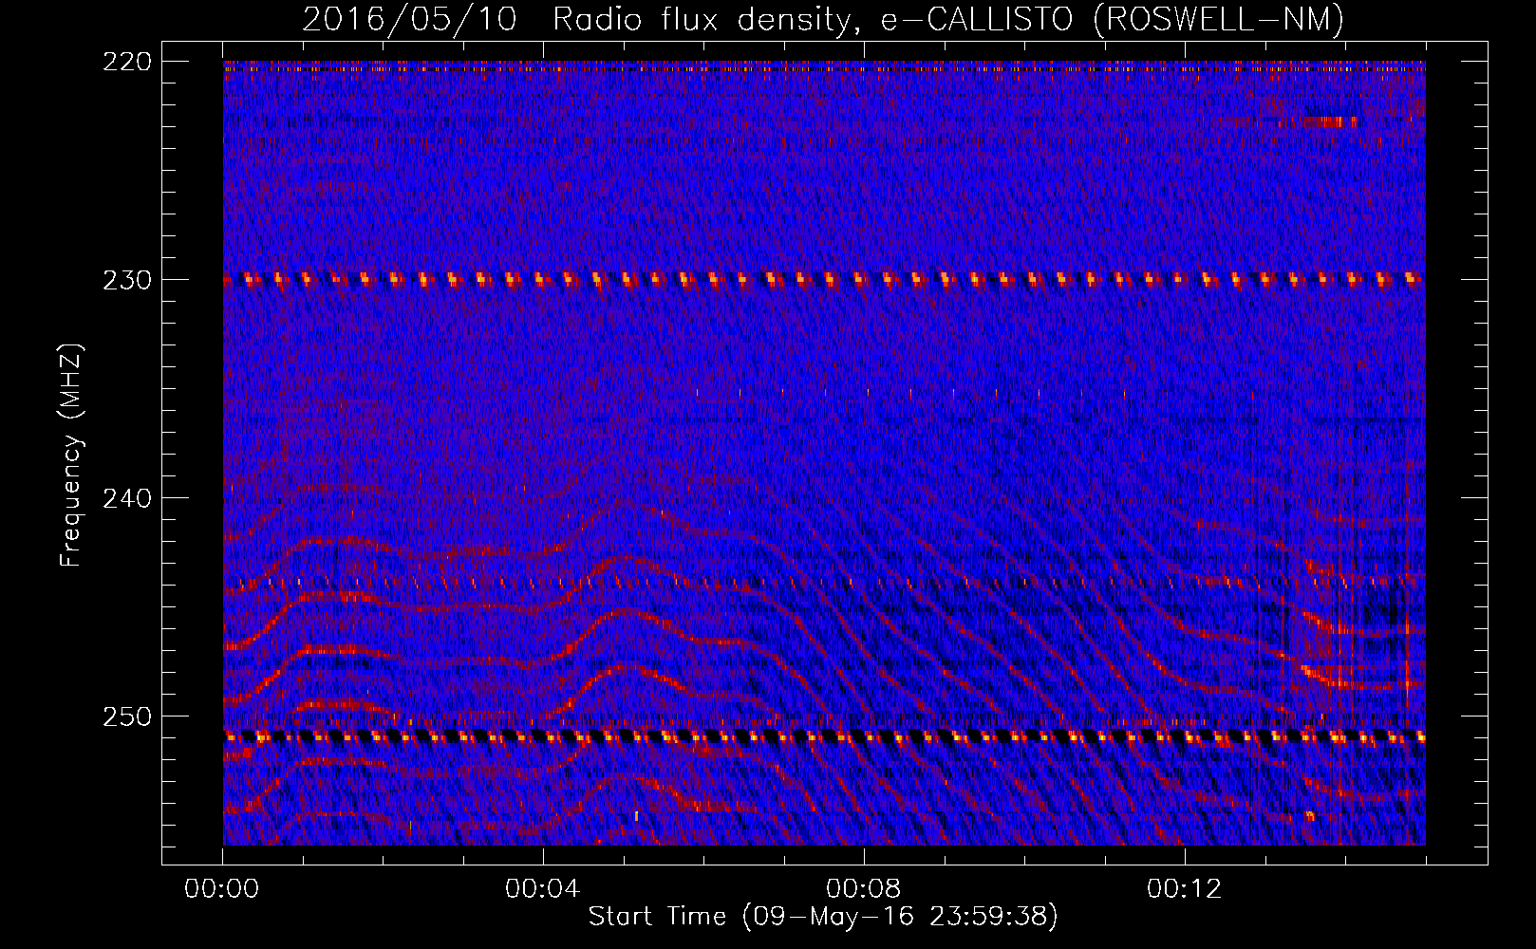Click the plot title '2016/05/10 Radio flux density'
This screenshot has height=949, width=1536.
pos(822,19)
